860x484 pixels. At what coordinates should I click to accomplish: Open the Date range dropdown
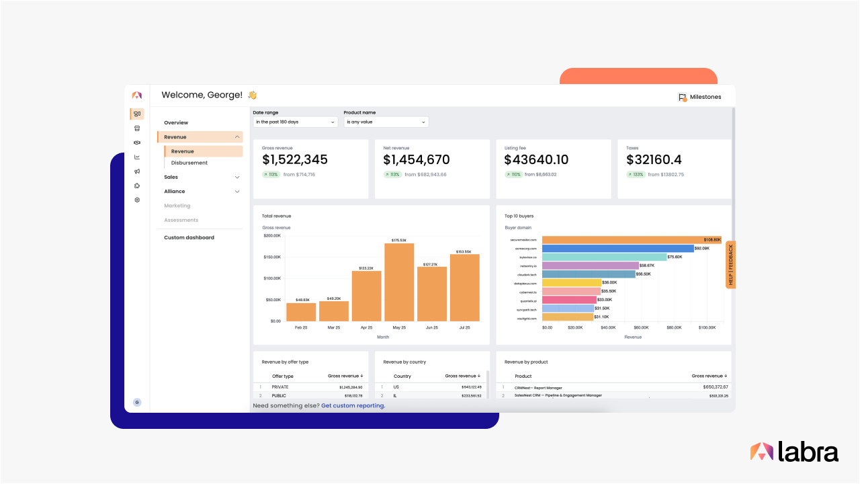(295, 122)
